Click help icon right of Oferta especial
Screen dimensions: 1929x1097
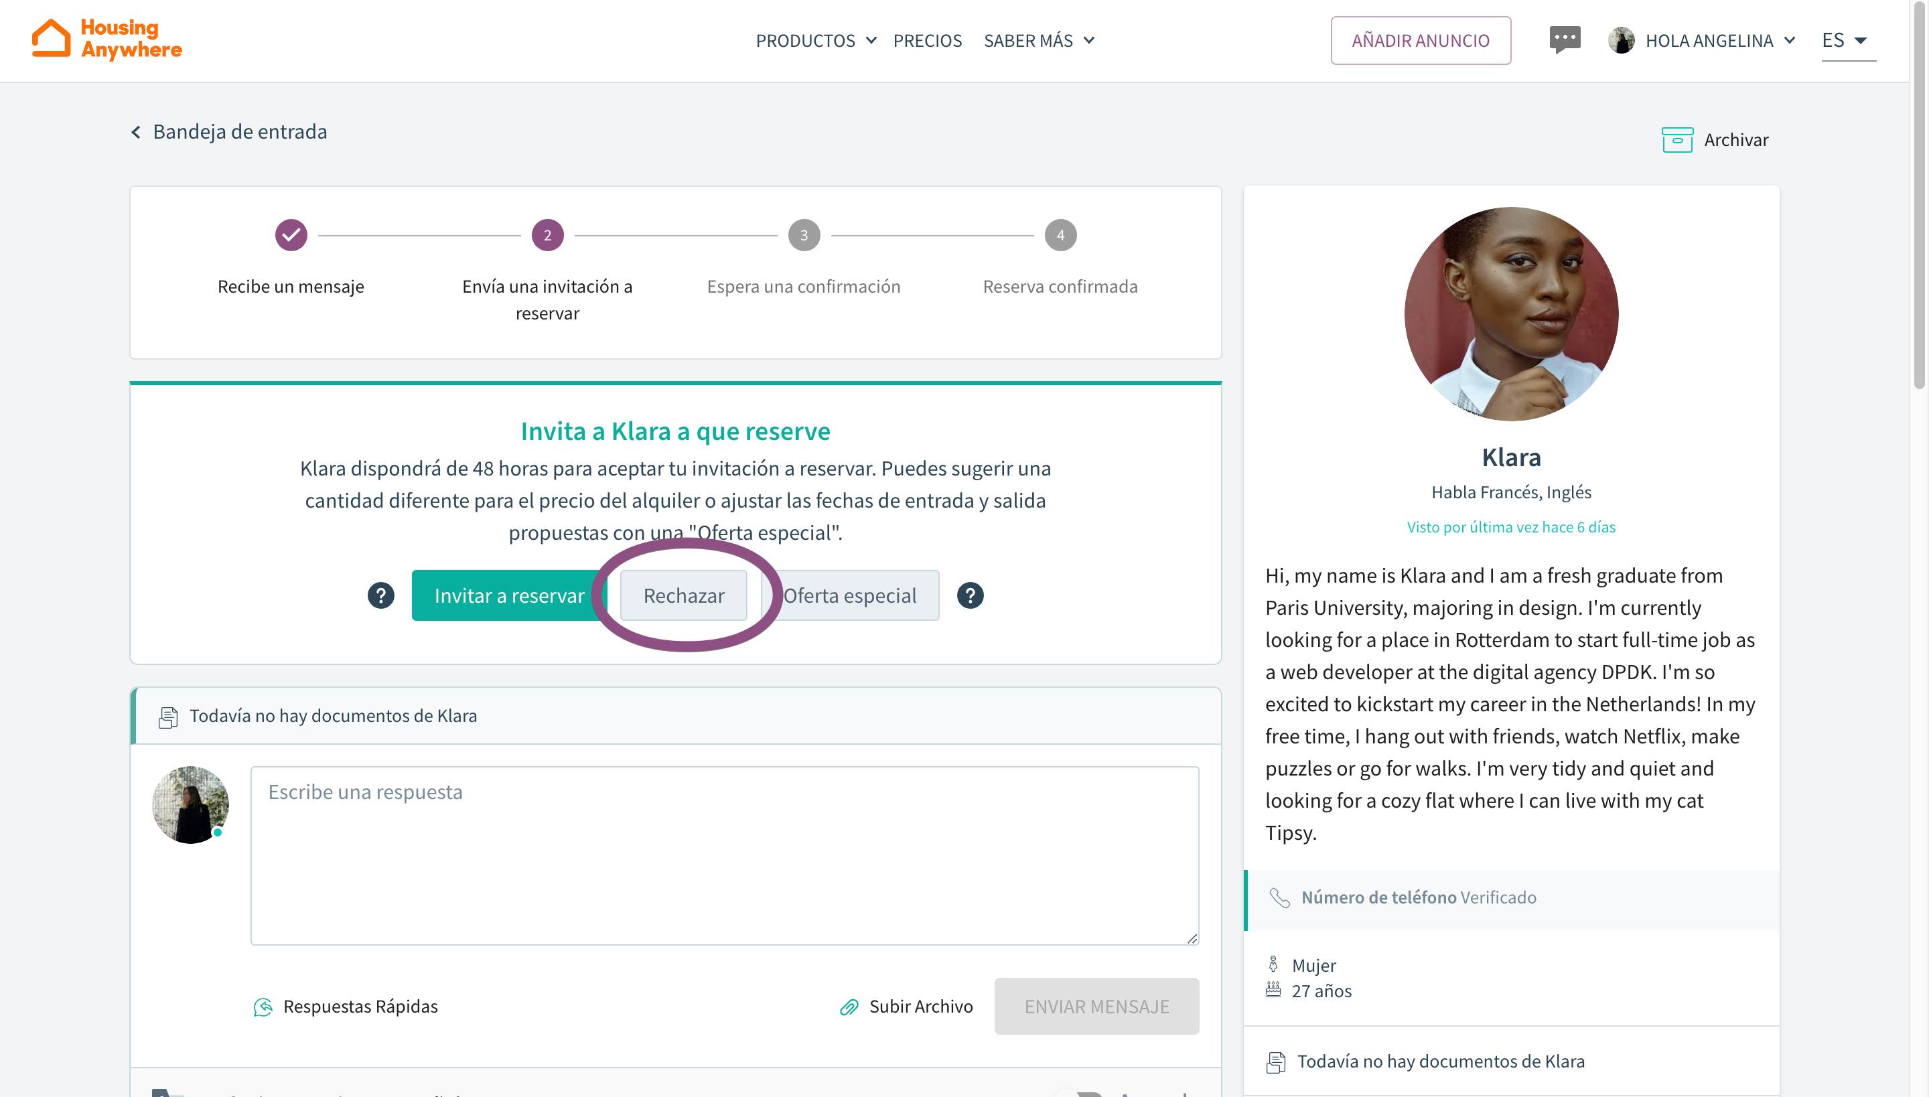pyautogui.click(x=970, y=595)
